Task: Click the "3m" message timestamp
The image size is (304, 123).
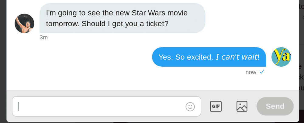Action: pyautogui.click(x=43, y=38)
